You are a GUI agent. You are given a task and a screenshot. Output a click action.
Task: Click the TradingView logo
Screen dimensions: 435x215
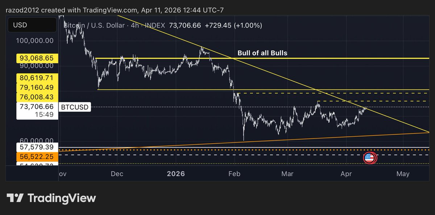[x=51, y=198]
